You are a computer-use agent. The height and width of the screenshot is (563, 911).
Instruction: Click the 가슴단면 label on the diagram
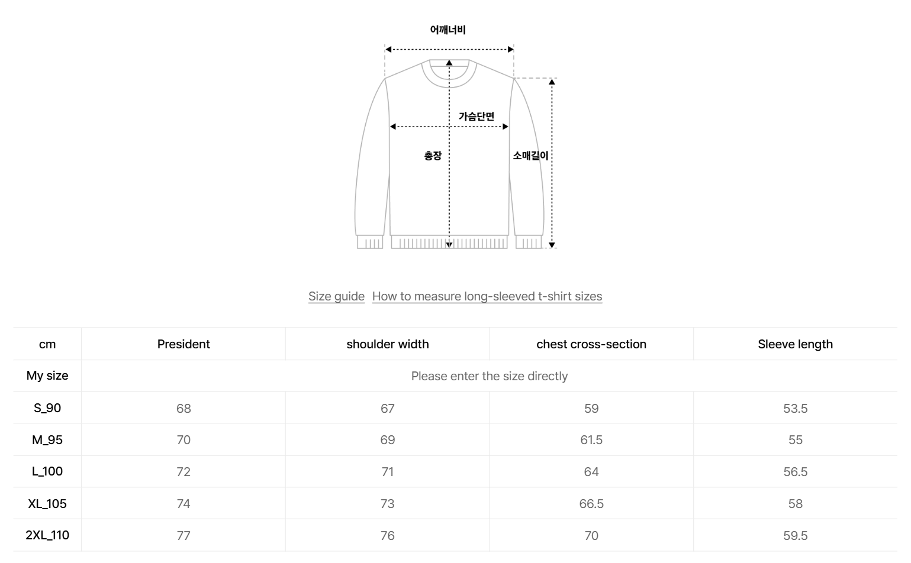pyautogui.click(x=477, y=117)
